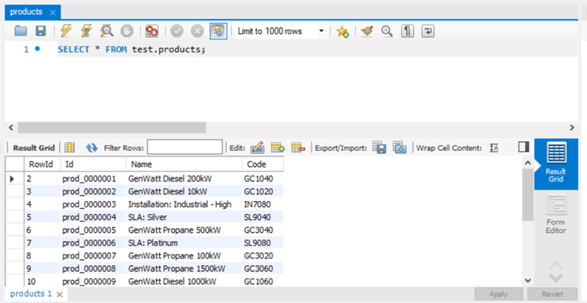The width and height of the screenshot is (587, 303).
Task: Click the Result Grid label
Action: [x=34, y=148]
